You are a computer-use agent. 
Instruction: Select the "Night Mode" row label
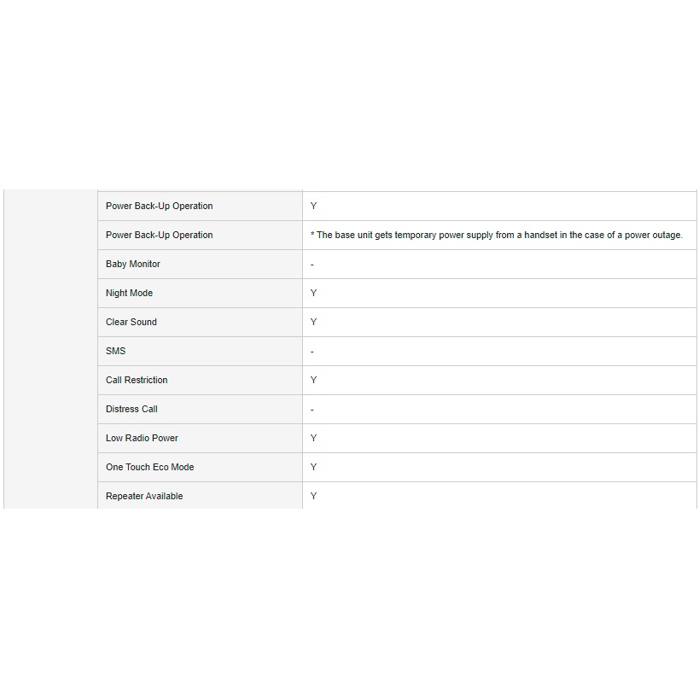130,294
